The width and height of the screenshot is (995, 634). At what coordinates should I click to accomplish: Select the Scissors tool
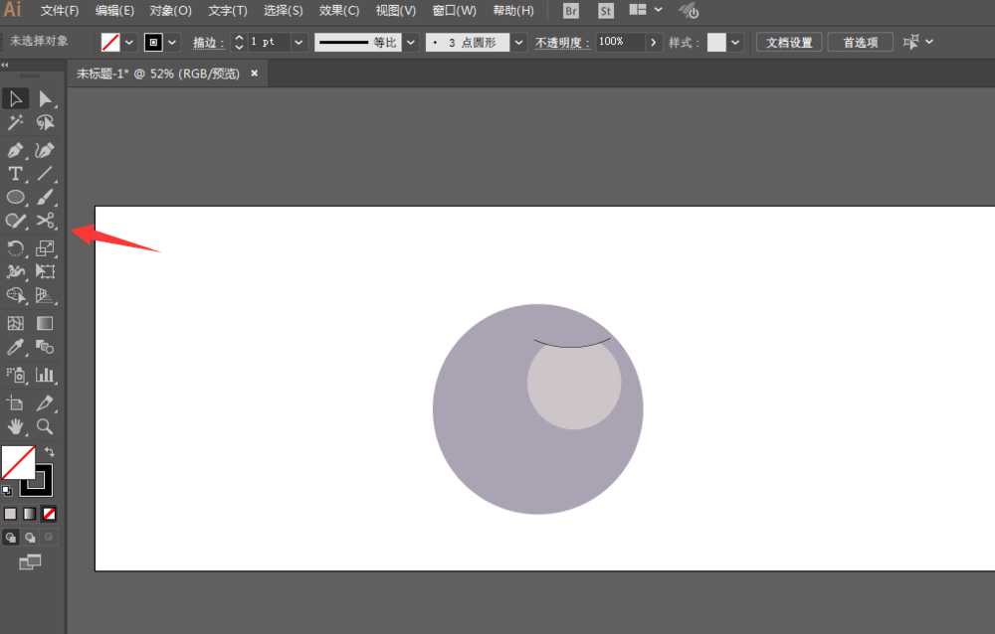pyautogui.click(x=44, y=222)
